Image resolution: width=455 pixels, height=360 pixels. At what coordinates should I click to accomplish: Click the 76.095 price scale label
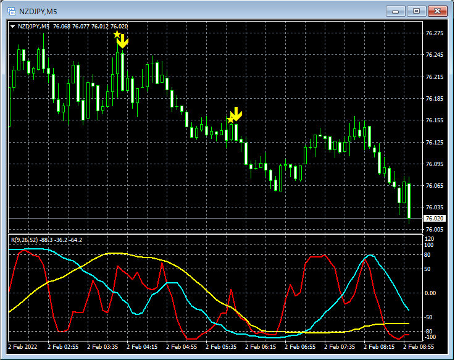pyautogui.click(x=435, y=164)
